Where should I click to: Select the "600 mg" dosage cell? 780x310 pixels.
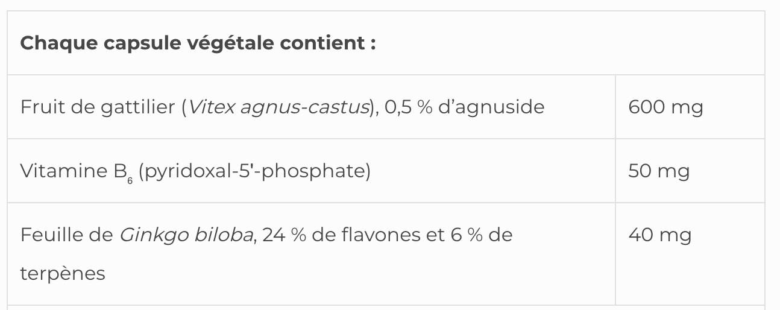(x=665, y=107)
